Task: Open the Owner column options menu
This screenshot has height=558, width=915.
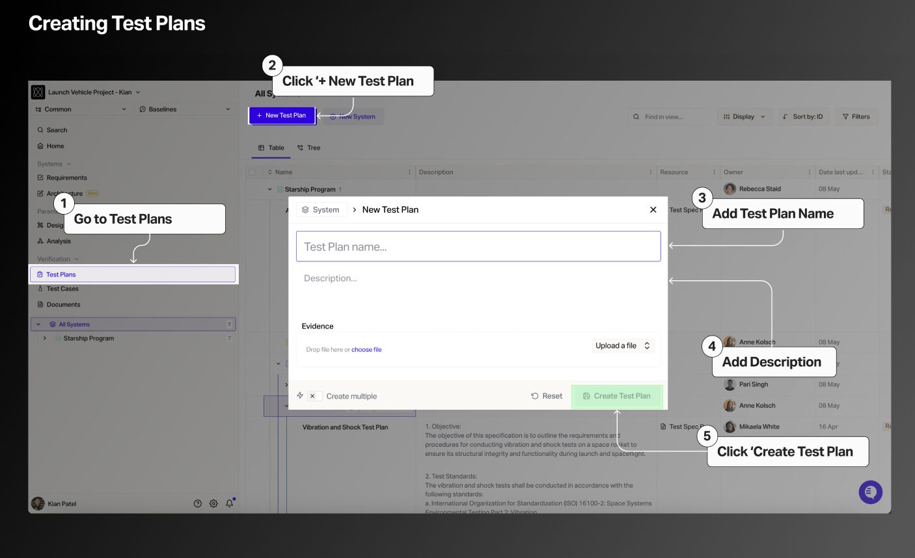Action: coord(810,172)
